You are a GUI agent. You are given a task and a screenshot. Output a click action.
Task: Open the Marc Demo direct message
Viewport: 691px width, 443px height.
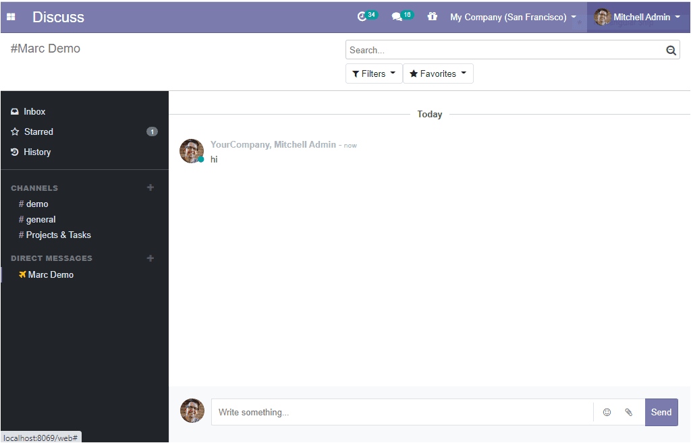tap(51, 274)
